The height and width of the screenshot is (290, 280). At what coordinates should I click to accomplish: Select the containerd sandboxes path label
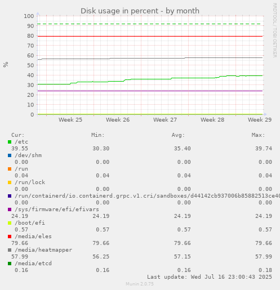tap(147, 196)
